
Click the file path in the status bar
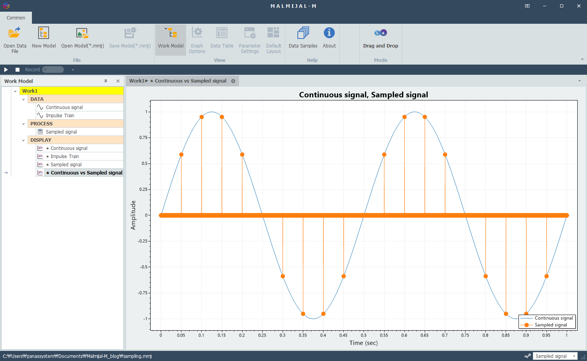click(77, 356)
